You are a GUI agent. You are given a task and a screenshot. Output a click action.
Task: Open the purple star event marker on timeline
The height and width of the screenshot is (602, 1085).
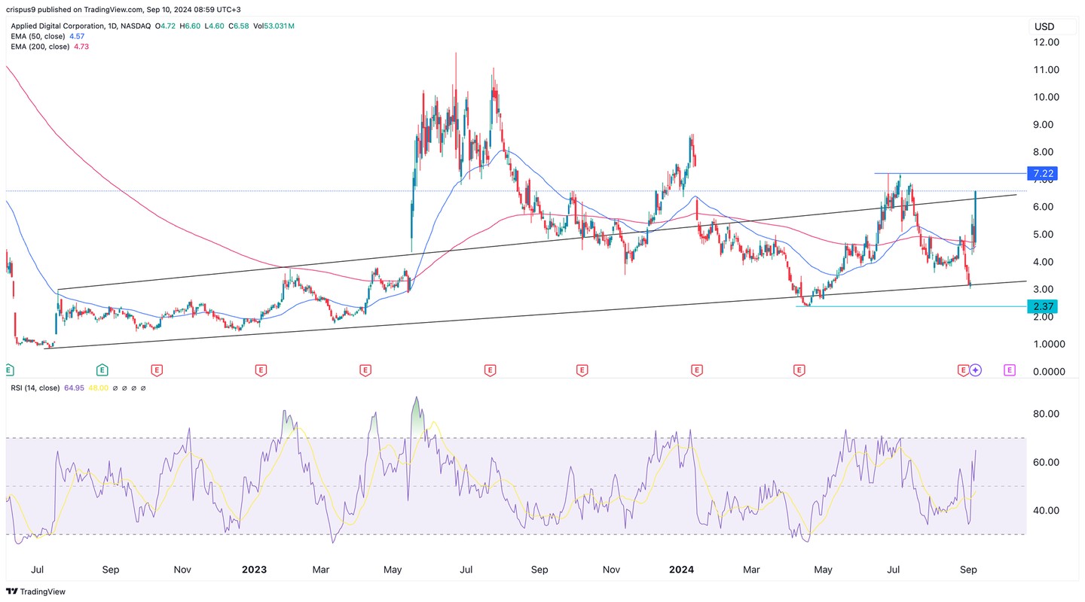click(976, 369)
